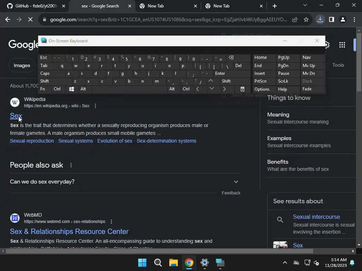Expand Examples in Things to know
Viewport: 362px width, 271px height.
311,142
